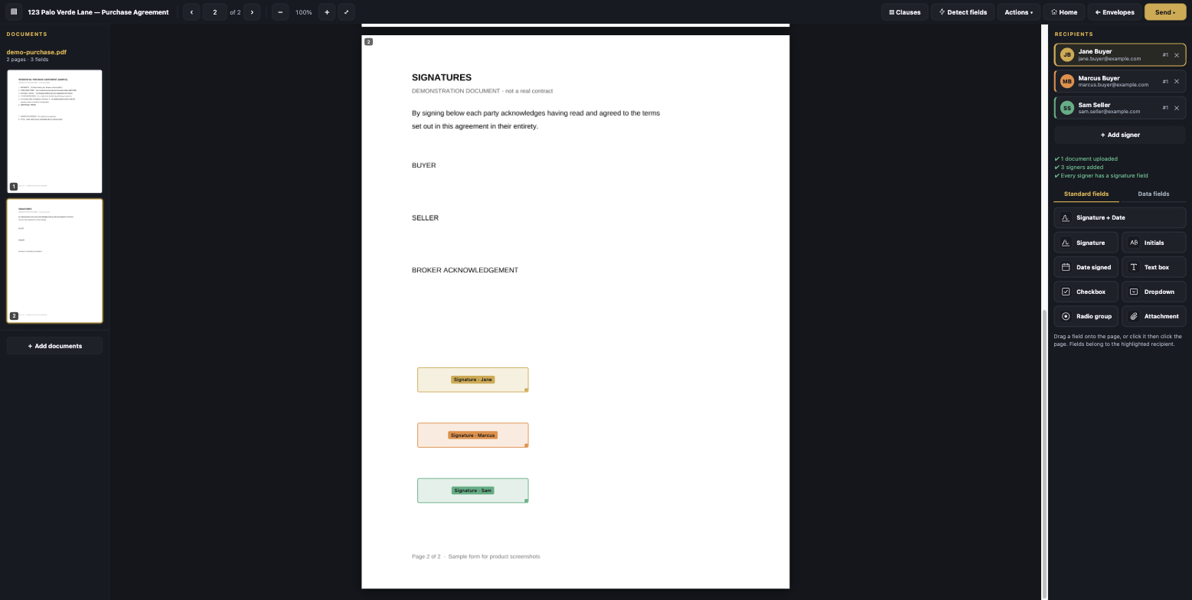Open the page 1 thumbnail
The image size is (1192, 600).
(54, 132)
